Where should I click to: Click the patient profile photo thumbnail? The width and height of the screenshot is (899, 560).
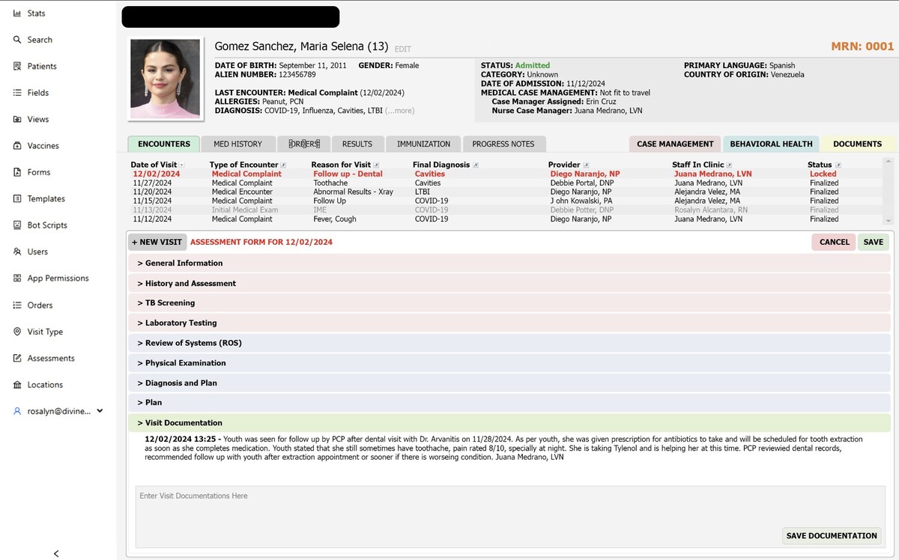click(166, 79)
